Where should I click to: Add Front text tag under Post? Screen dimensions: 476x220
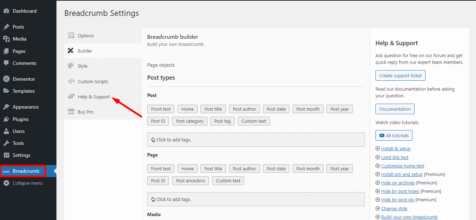[x=161, y=109]
